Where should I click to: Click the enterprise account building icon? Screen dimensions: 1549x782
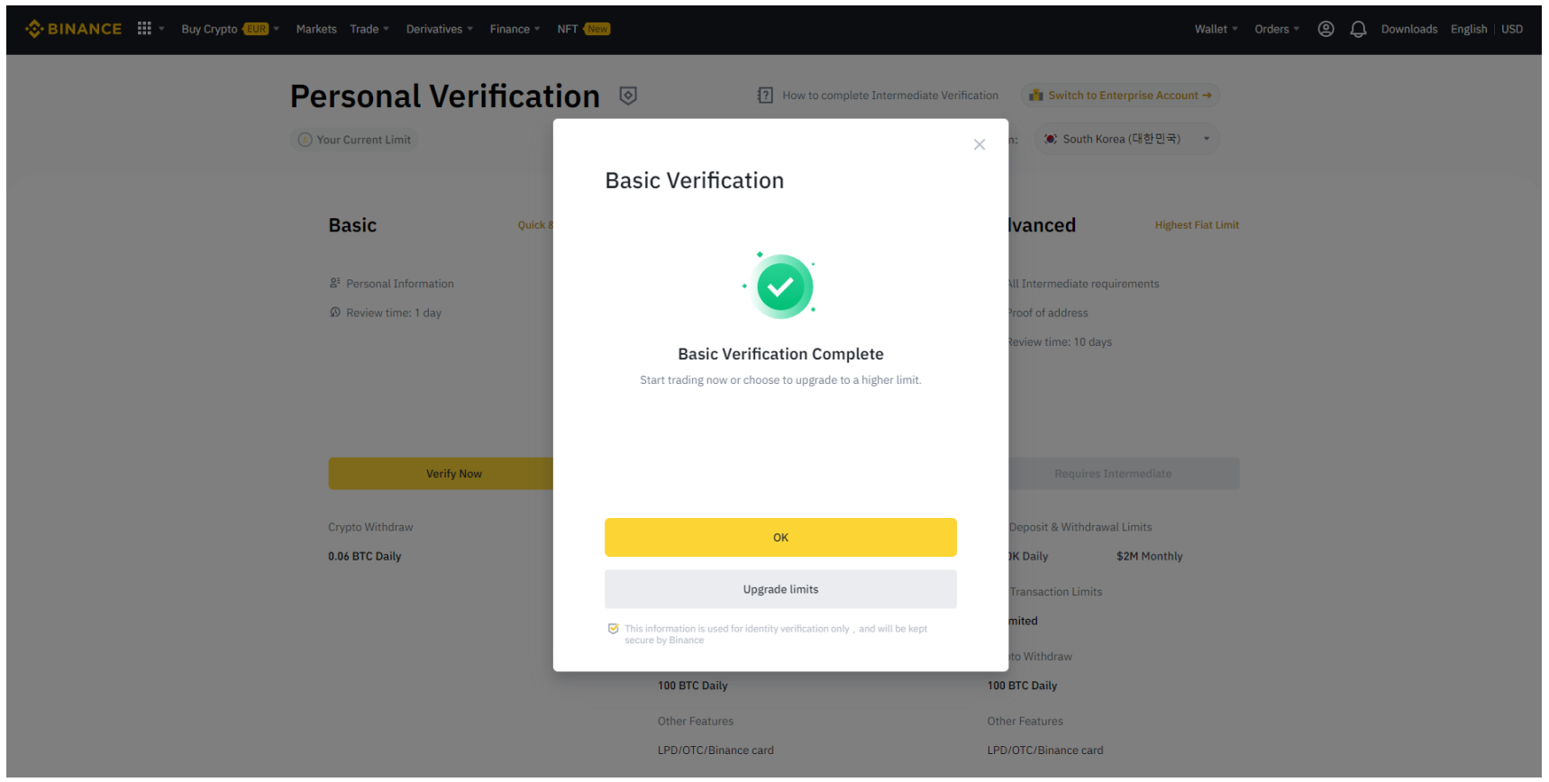pos(1036,95)
